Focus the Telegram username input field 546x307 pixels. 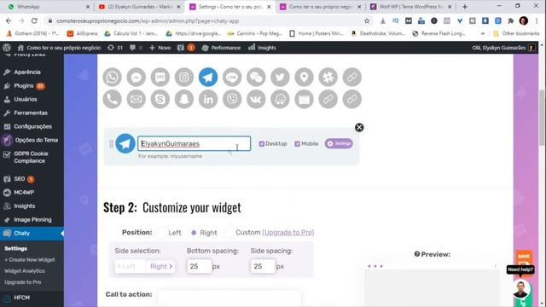194,143
